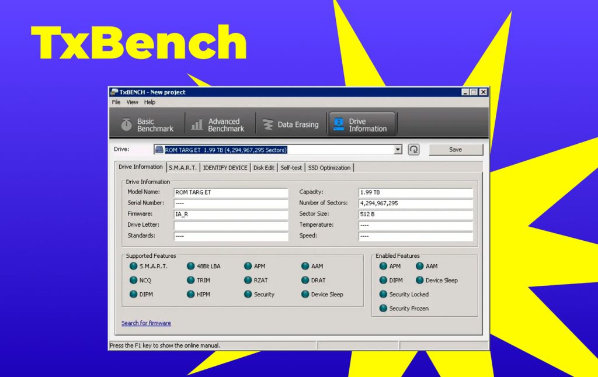Click the enabled Device Sleep indicator

419,280
